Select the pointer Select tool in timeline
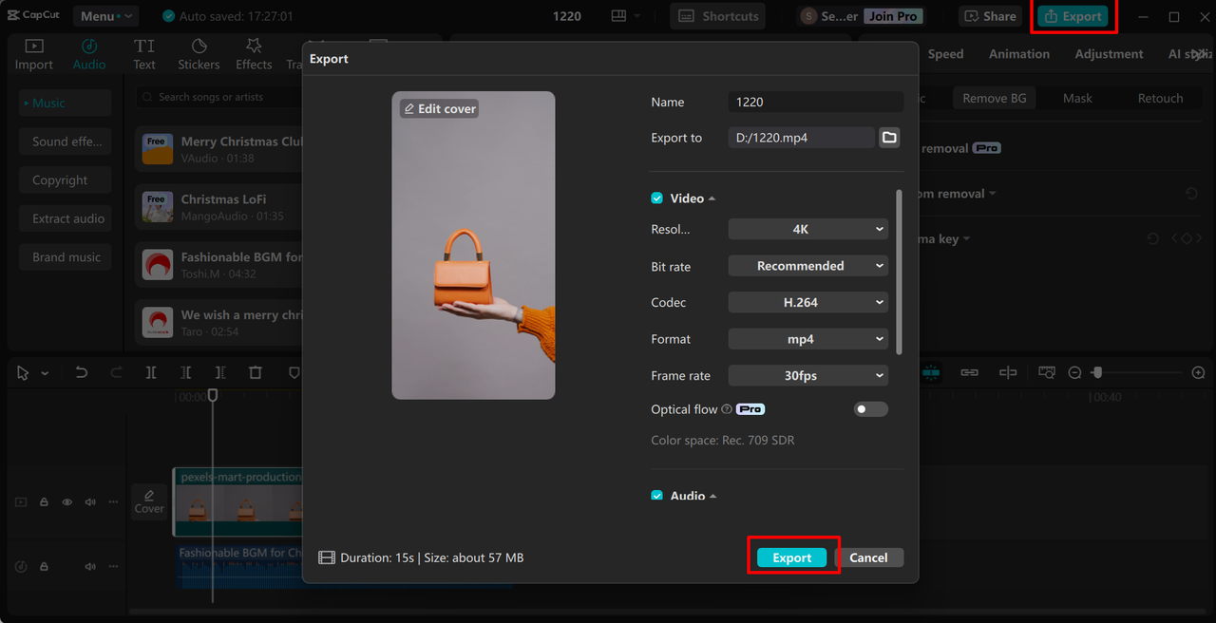Viewport: 1216px width, 623px height. (23, 373)
